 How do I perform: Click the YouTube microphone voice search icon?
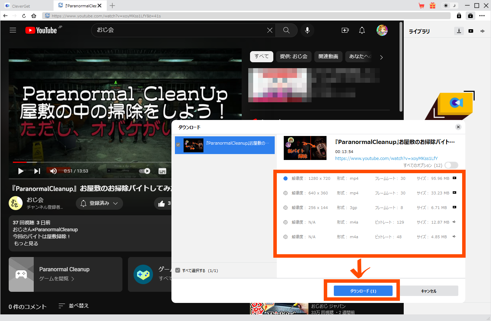[x=307, y=30]
